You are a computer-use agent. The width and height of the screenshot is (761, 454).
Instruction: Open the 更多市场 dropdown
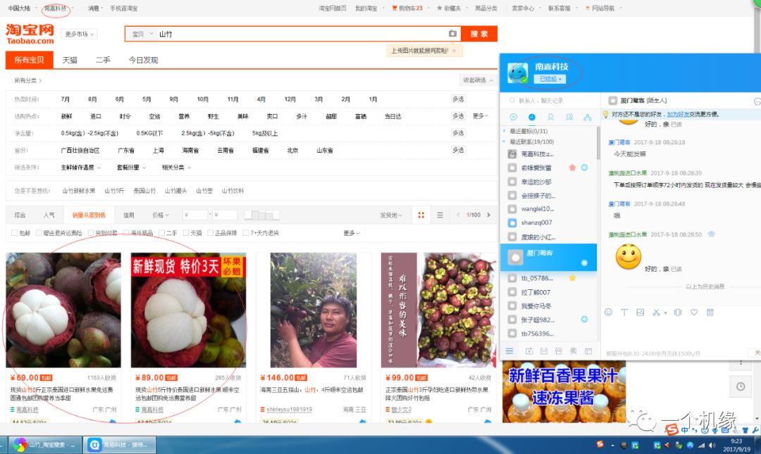(x=79, y=34)
